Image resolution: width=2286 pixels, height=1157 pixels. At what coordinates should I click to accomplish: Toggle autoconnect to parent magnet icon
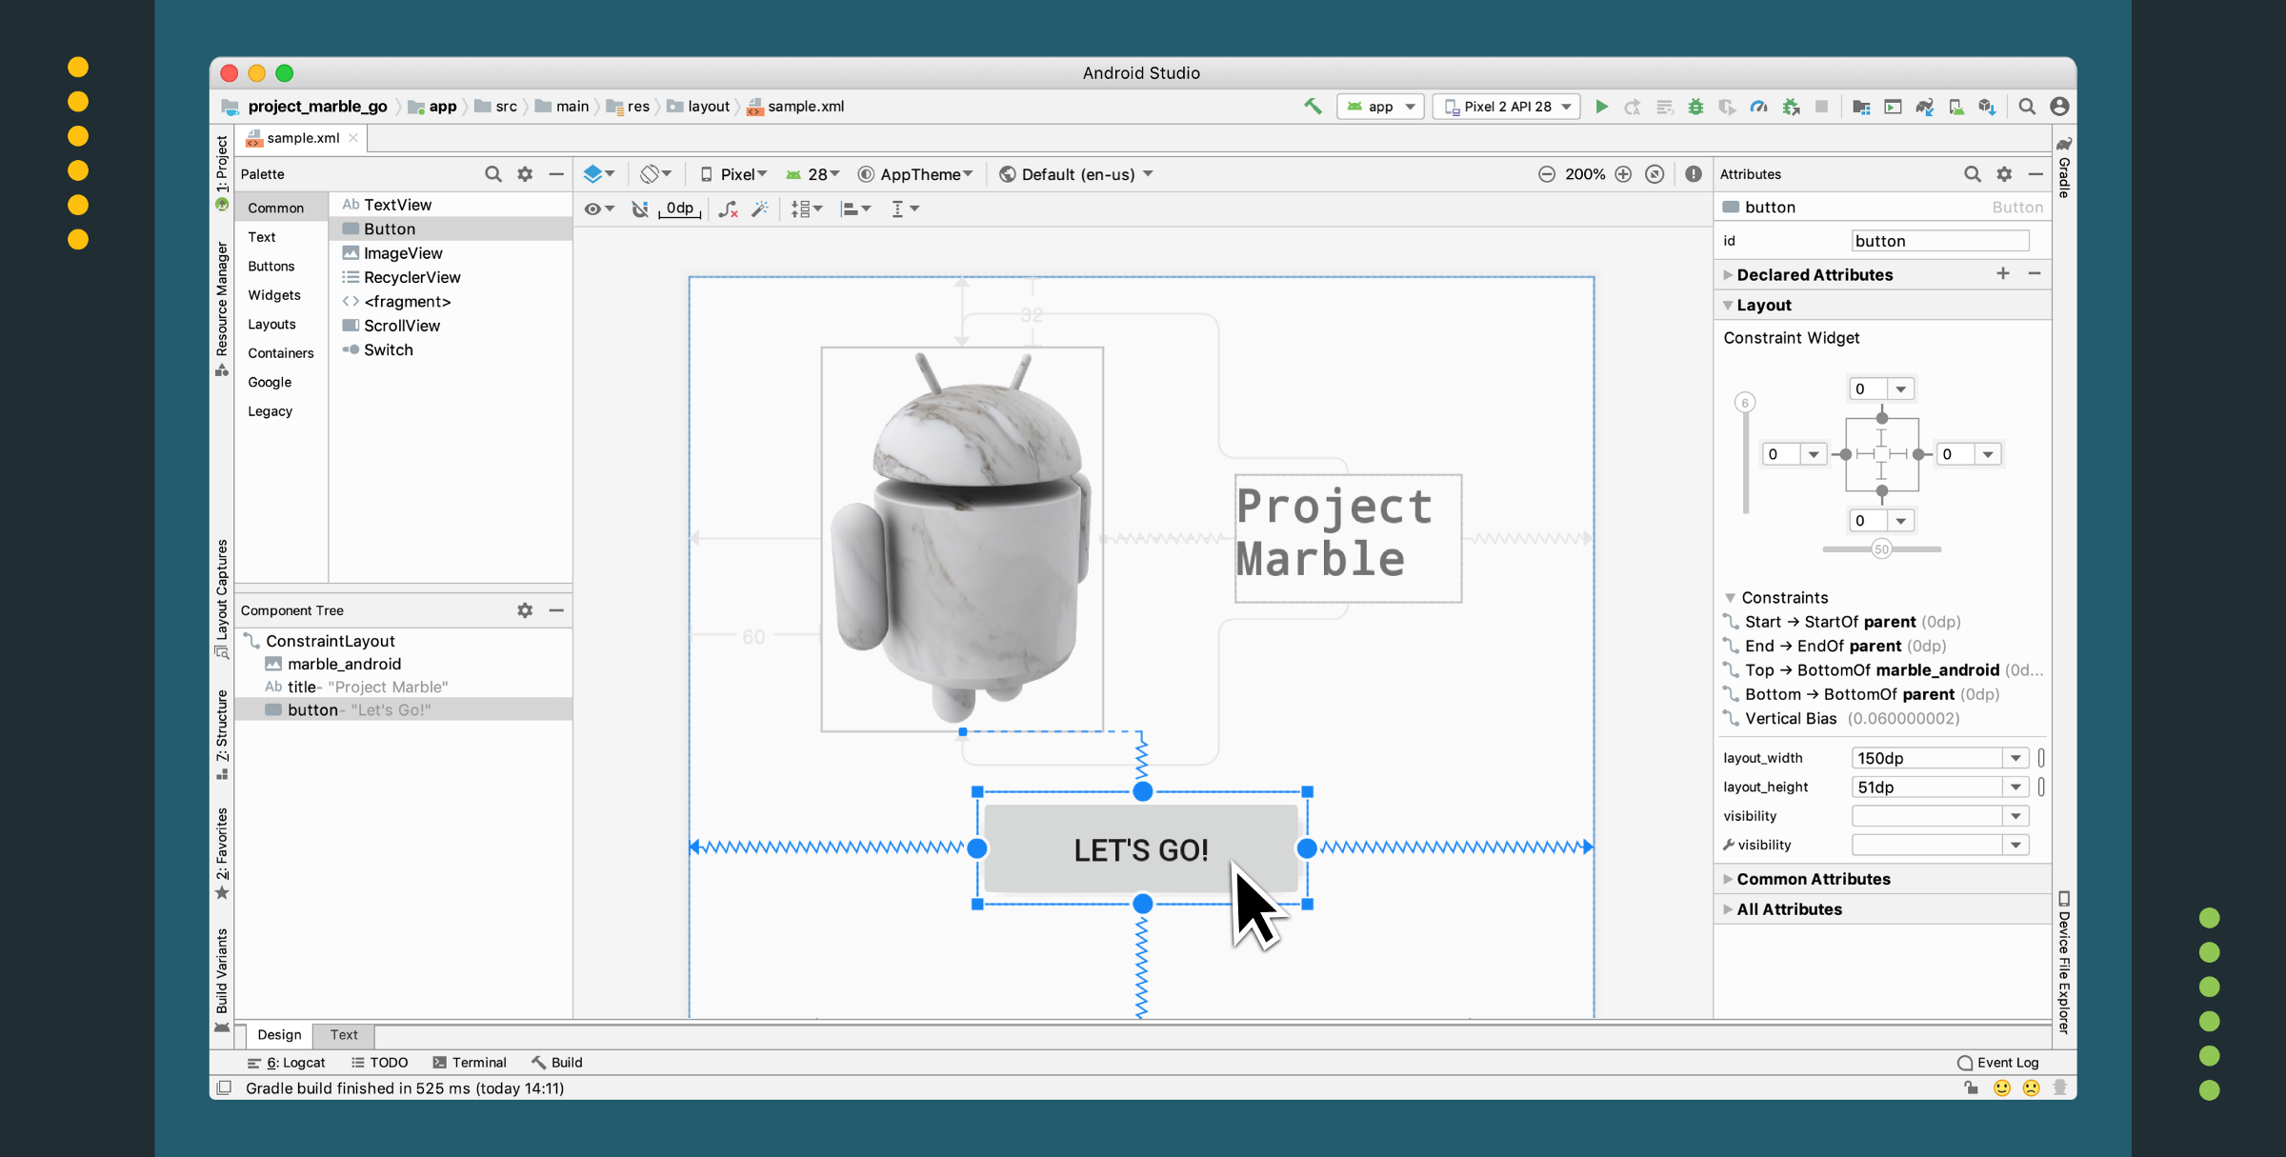[640, 209]
